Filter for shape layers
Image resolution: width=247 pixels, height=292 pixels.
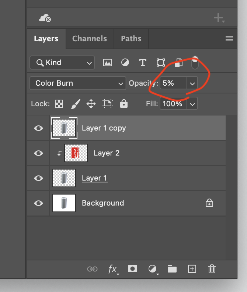[x=161, y=63]
